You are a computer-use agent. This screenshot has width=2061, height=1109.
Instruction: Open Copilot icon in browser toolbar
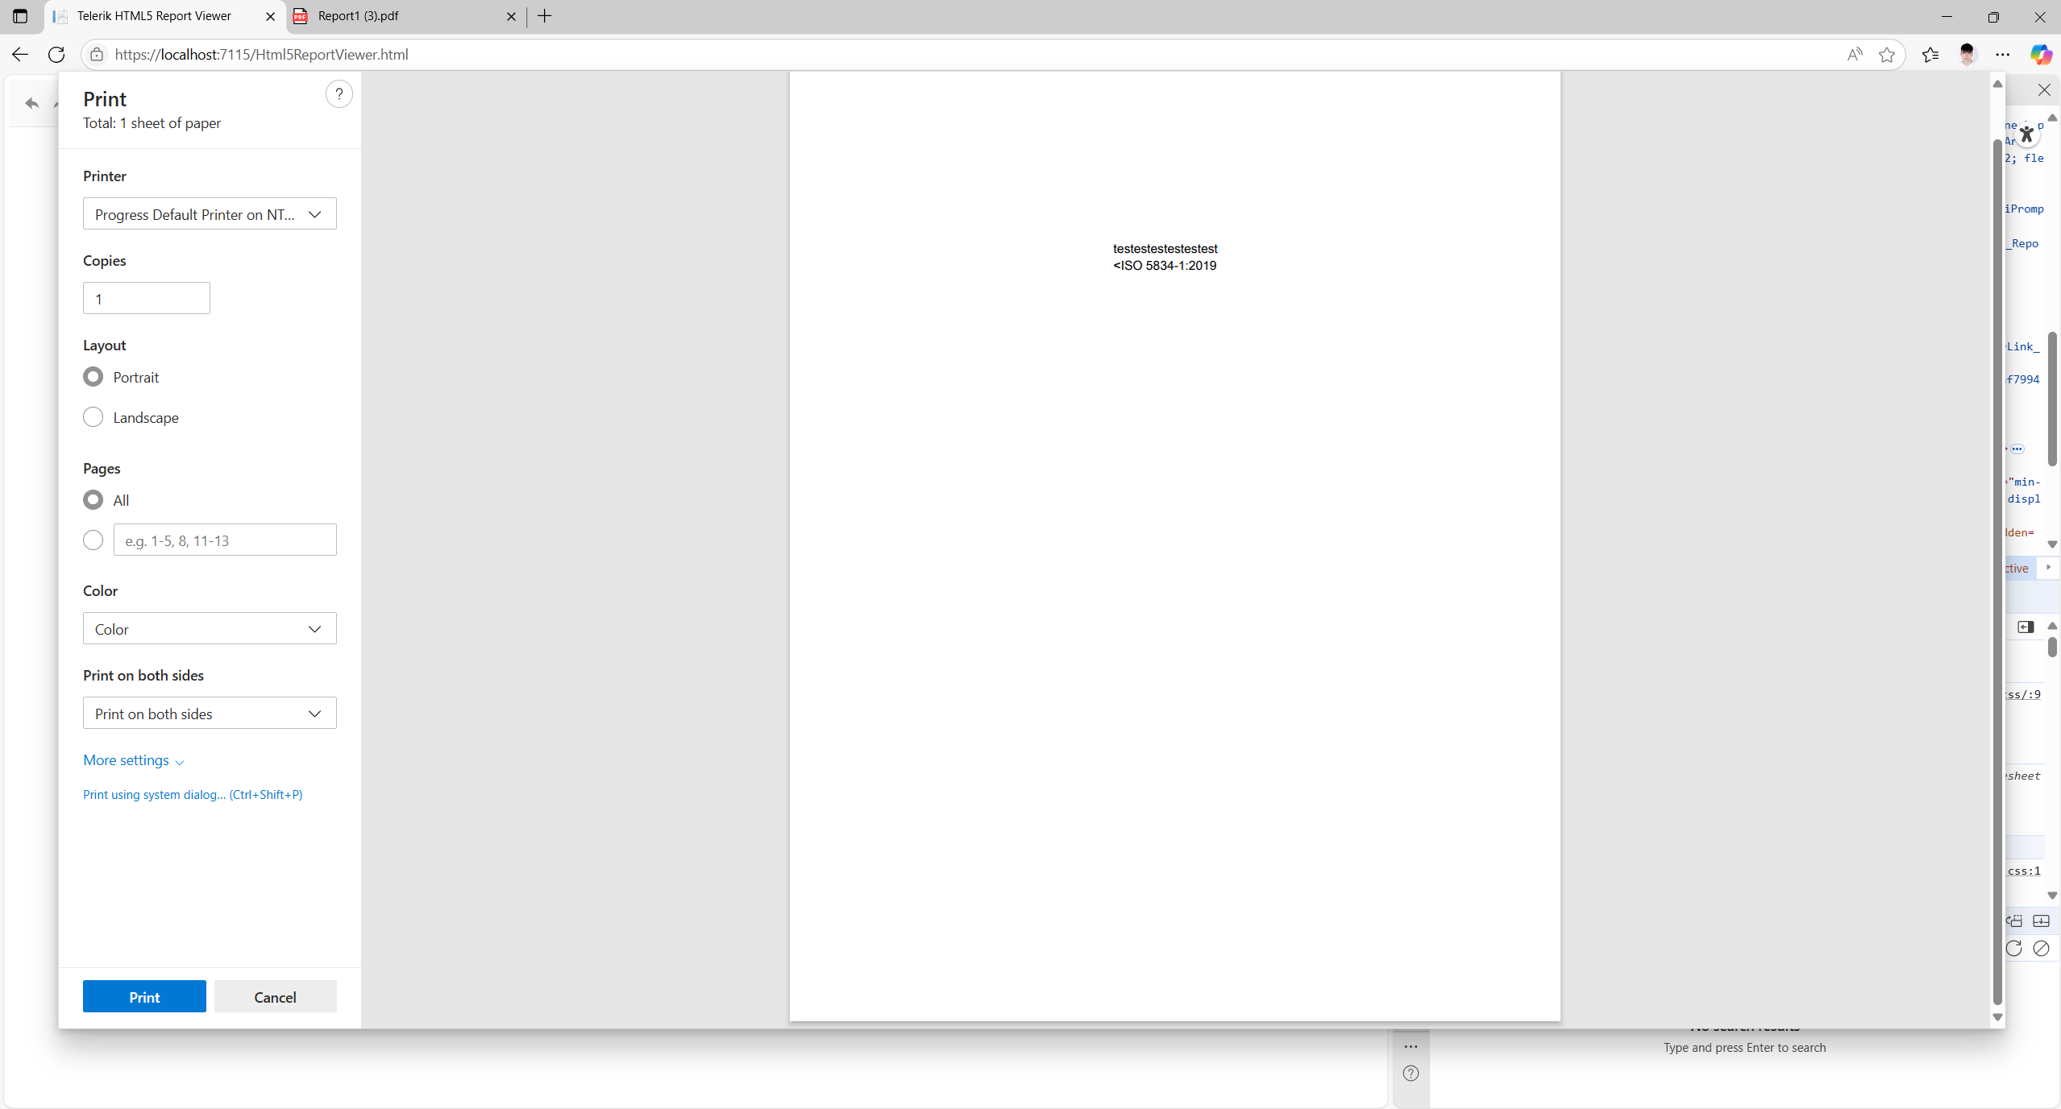click(2039, 55)
